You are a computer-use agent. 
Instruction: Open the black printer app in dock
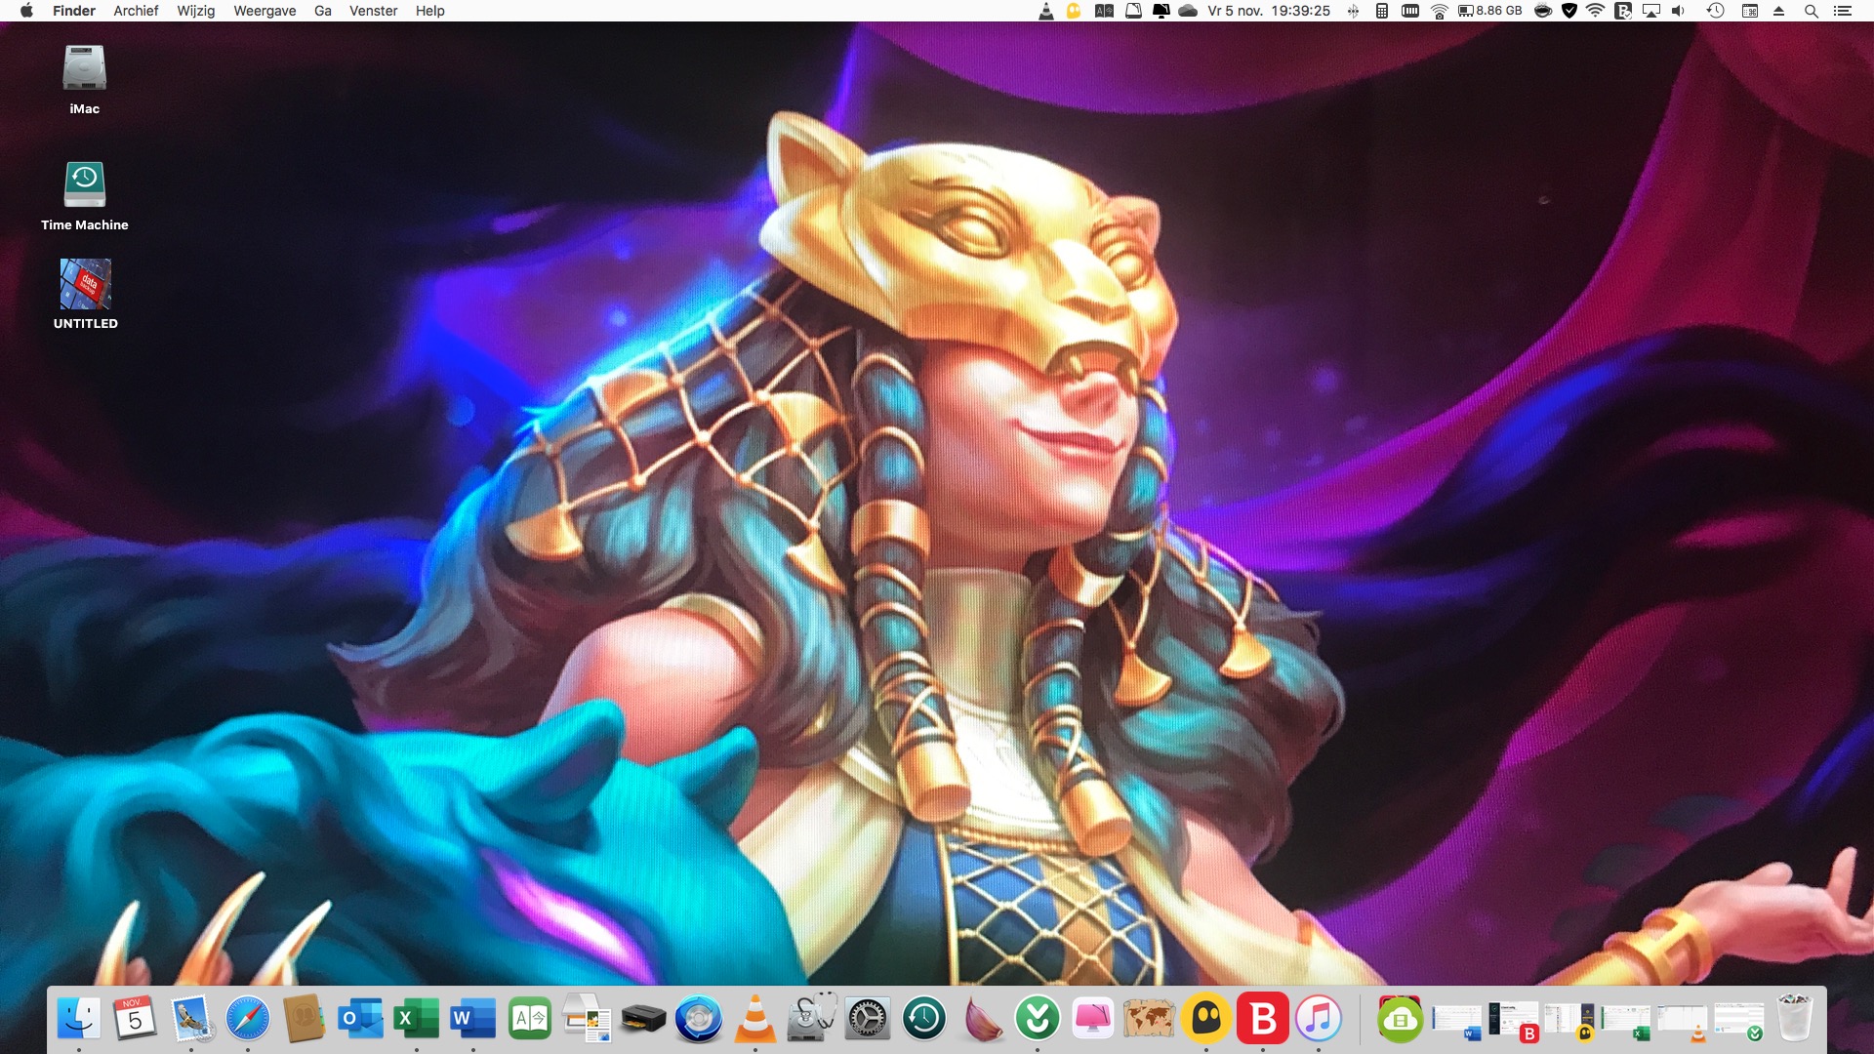point(642,1019)
